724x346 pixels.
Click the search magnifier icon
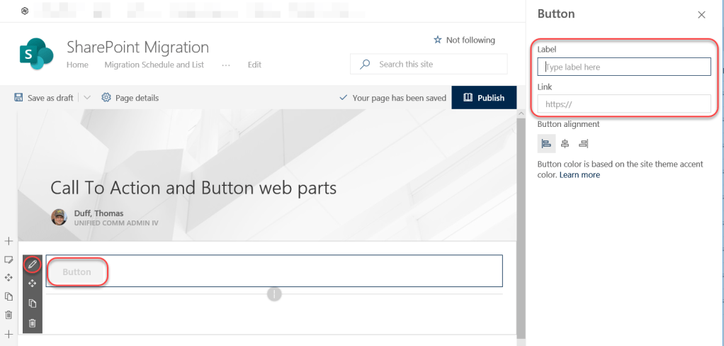click(x=366, y=65)
